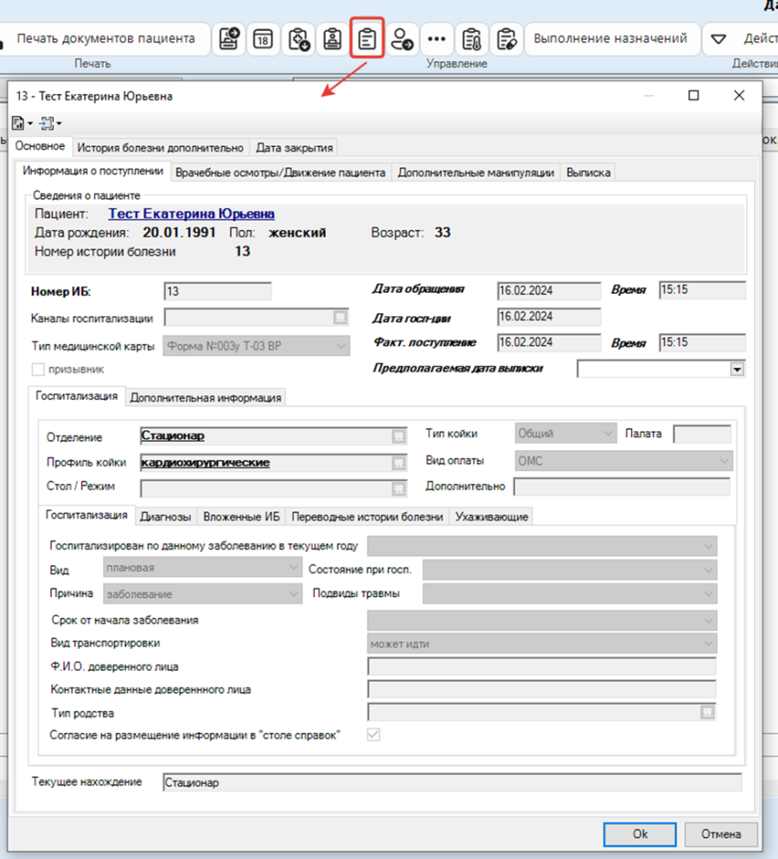The height and width of the screenshot is (859, 778).
Task: Open the Срок от начала заболевания dropdown
Action: click(542, 620)
